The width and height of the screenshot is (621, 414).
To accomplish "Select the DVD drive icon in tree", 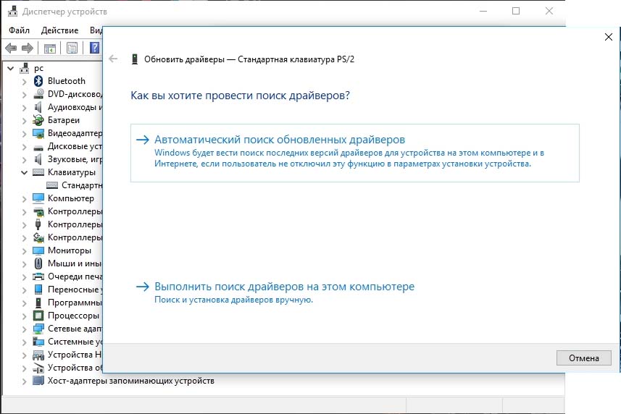I will coord(38,94).
